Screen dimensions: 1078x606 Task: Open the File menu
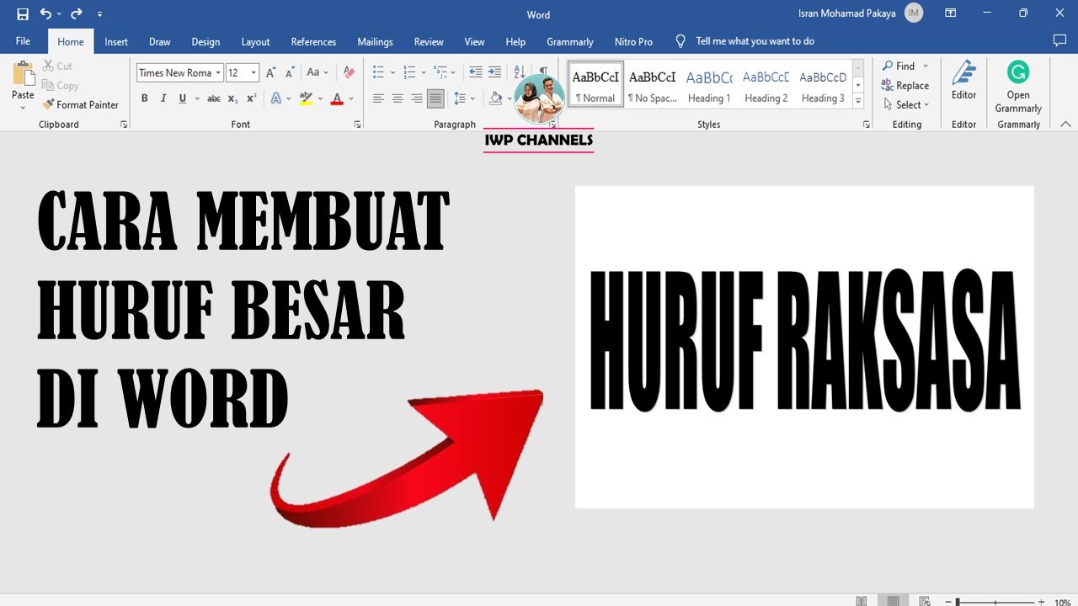tap(23, 41)
